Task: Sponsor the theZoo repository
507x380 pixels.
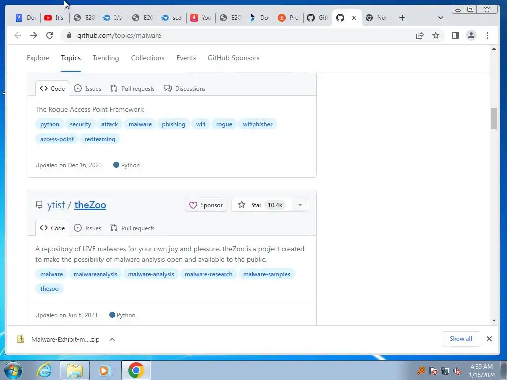Action: point(206,205)
